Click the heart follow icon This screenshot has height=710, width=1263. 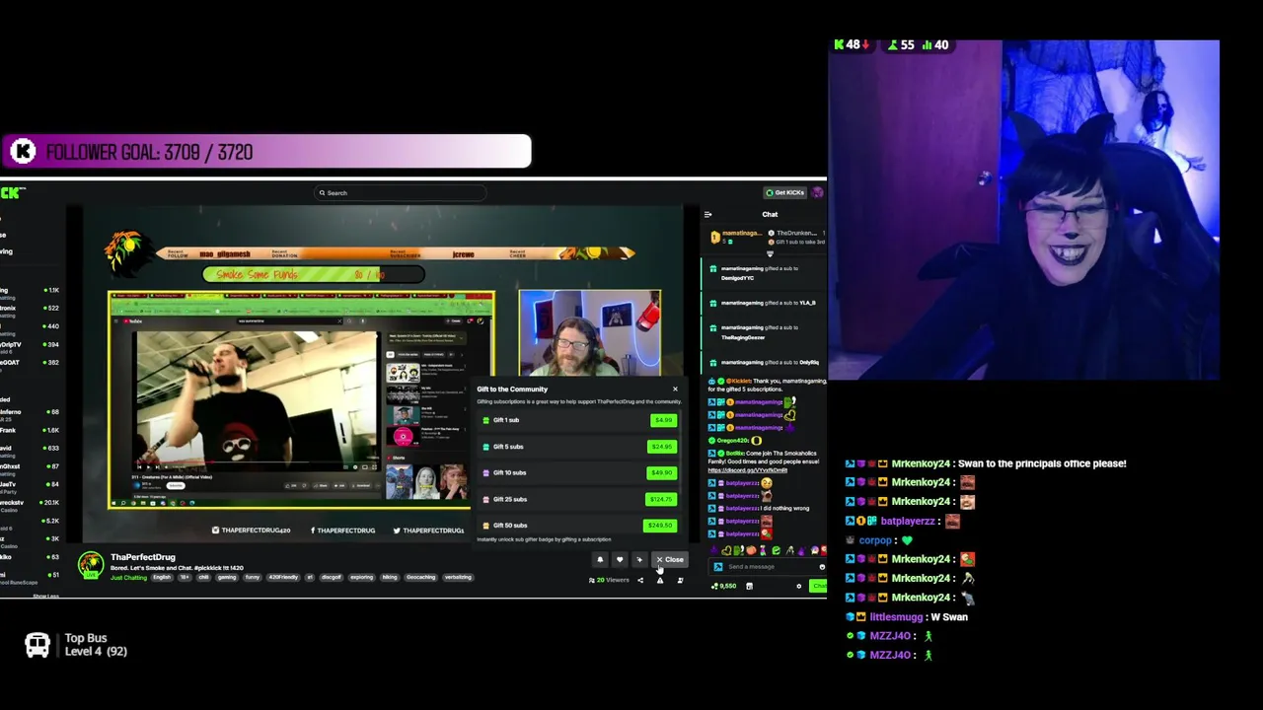click(x=620, y=559)
